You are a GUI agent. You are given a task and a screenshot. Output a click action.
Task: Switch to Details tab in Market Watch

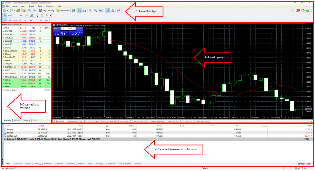point(17,120)
